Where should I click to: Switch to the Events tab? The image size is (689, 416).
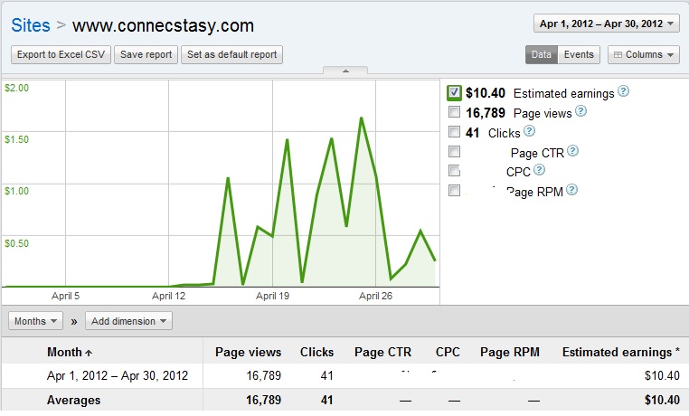[579, 54]
